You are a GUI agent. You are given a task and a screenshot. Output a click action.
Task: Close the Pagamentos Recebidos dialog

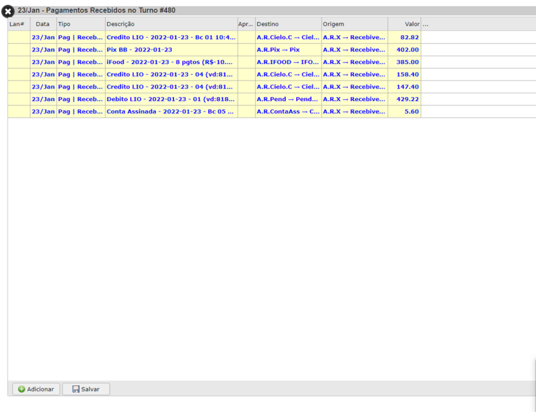8,12
